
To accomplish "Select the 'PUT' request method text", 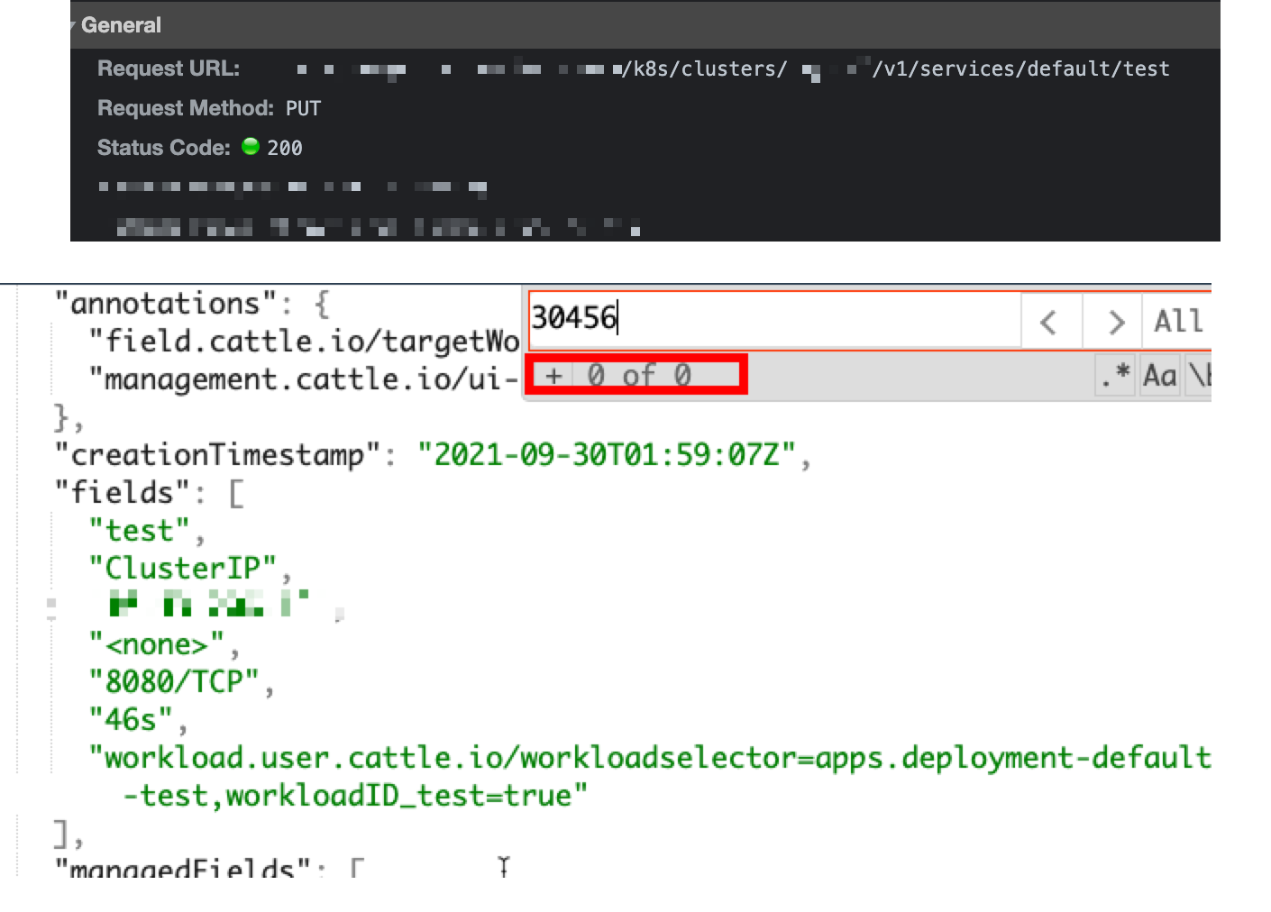I will pos(305,107).
